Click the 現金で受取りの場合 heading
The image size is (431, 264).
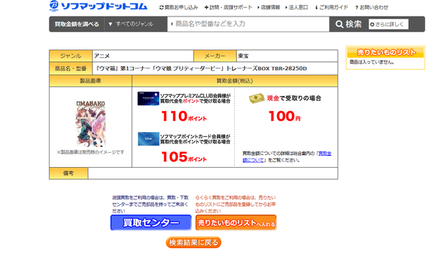click(294, 98)
